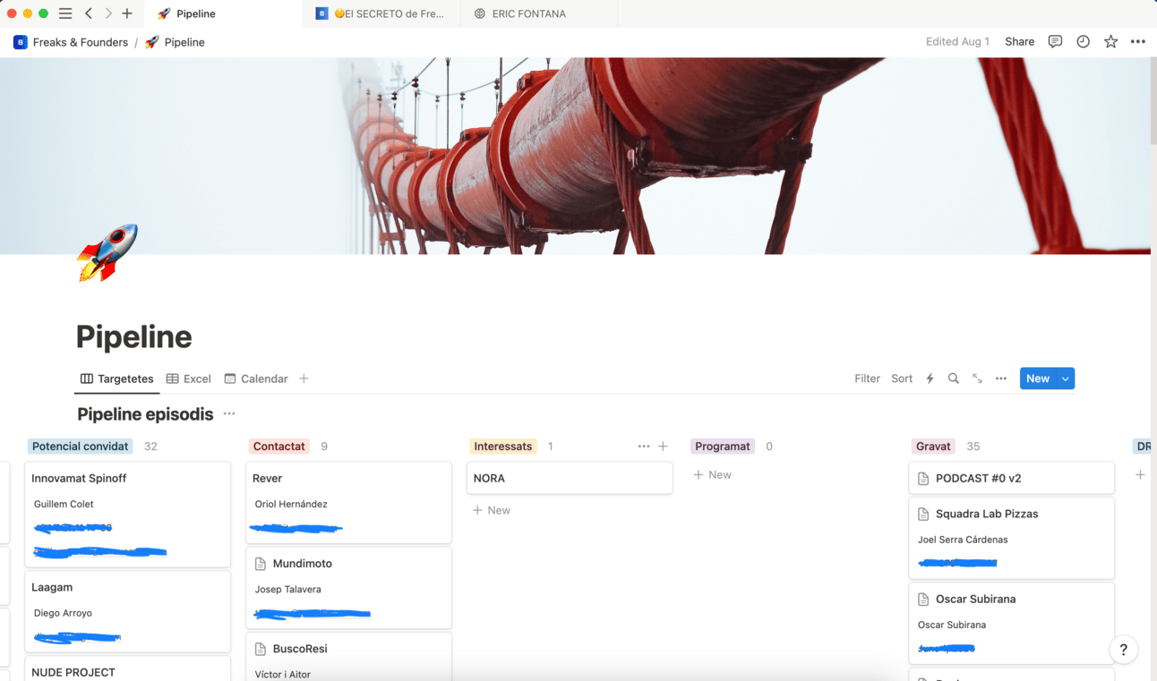This screenshot has height=681, width=1157.
Task: Click the Pipeline episodis database title
Action: pos(145,413)
